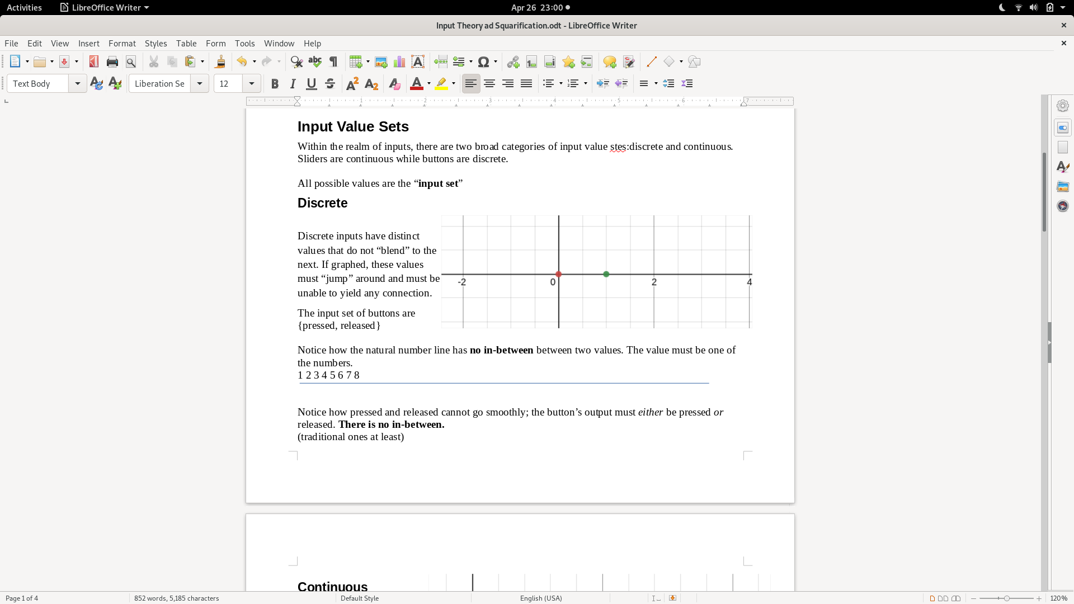Run the spelling check
Screen dimensions: 1074x604
pos(315,62)
